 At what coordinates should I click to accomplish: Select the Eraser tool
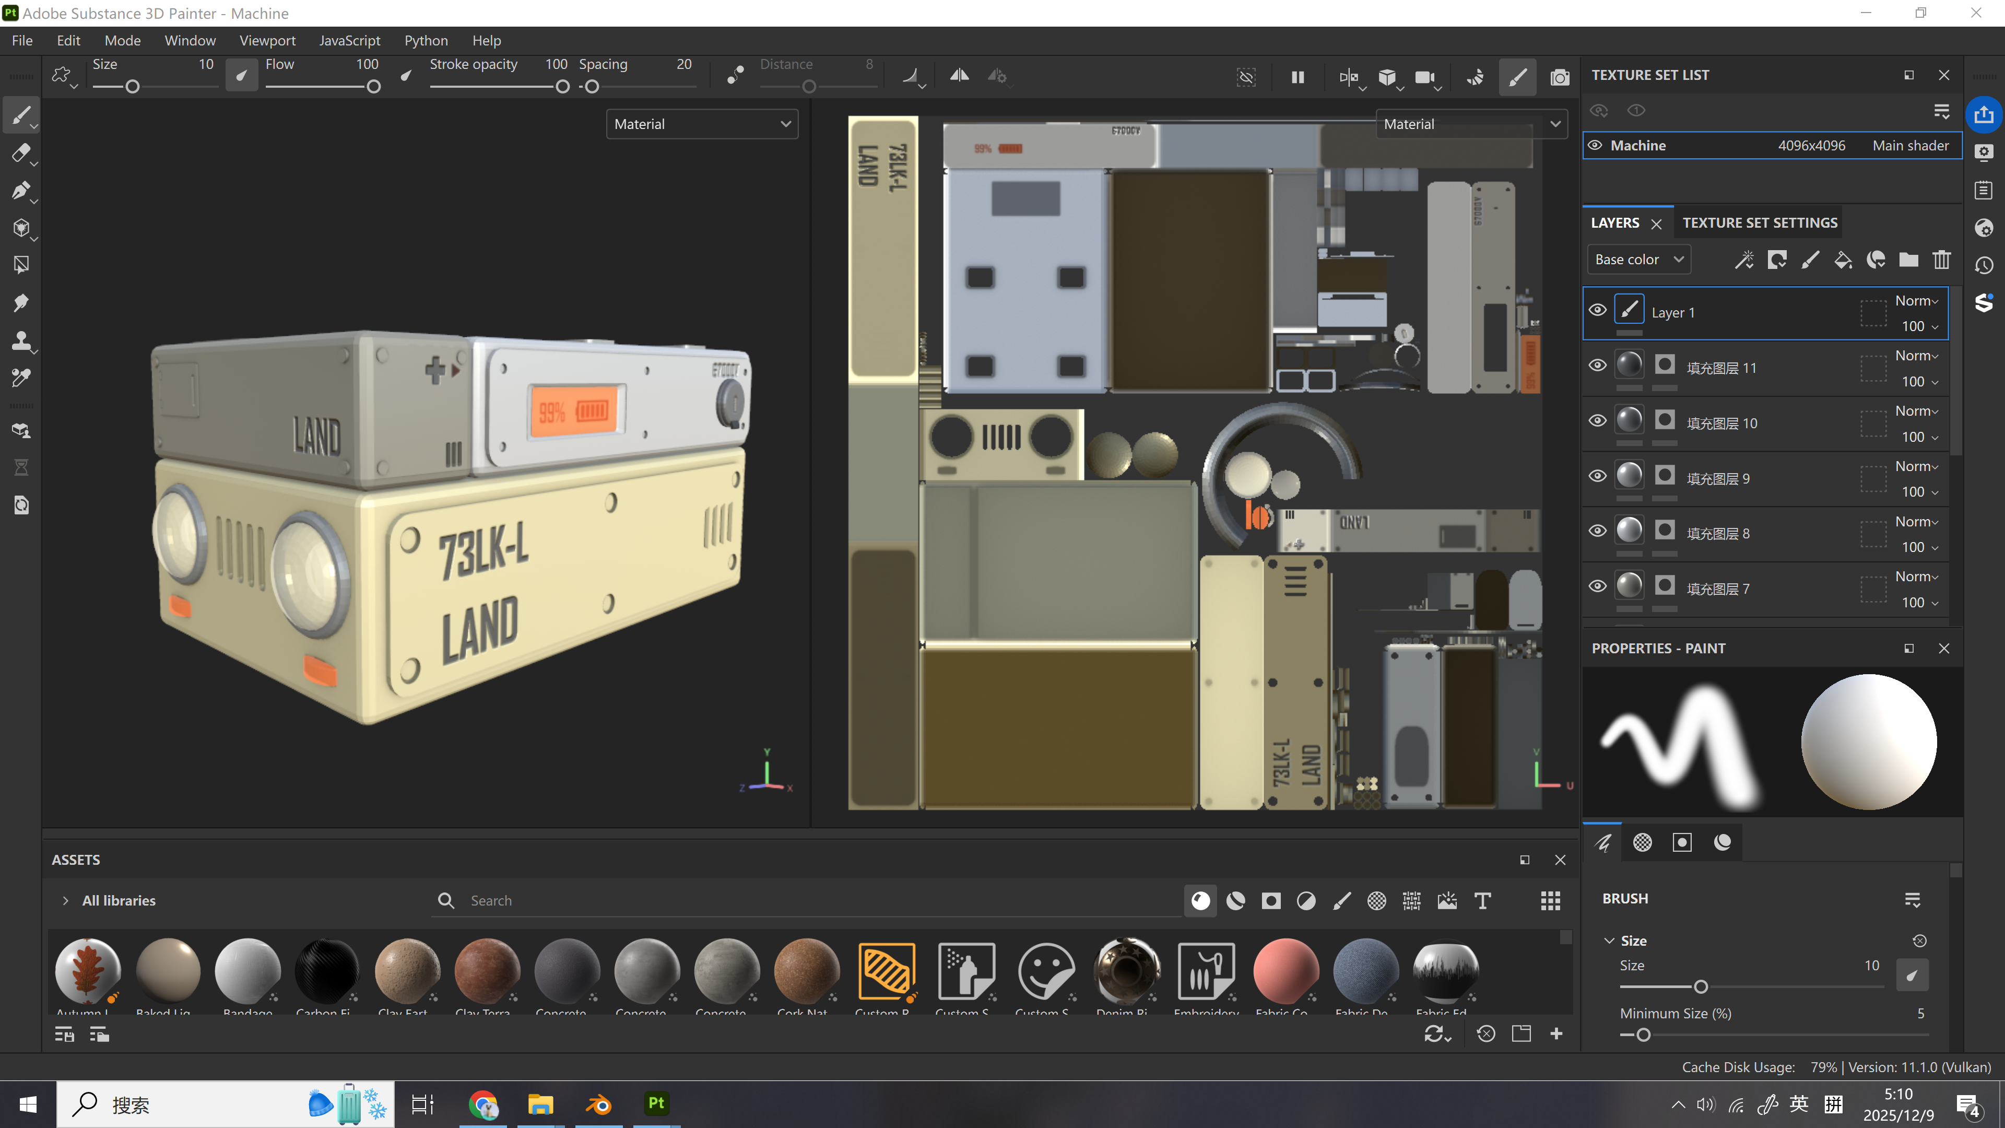coord(21,154)
